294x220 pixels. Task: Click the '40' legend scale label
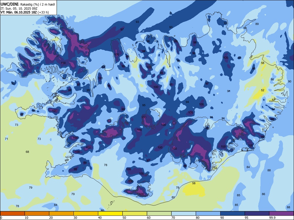point(100,218)
